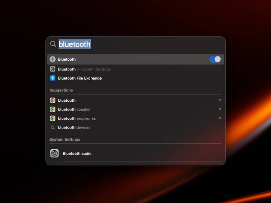
Task: Click Chrome icon beside bluetooth speaker
Action: [x=53, y=109]
